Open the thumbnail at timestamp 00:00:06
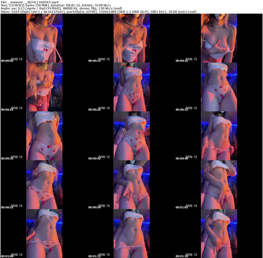Image resolution: width=263 pixels, height=258 pixels. 44,38
